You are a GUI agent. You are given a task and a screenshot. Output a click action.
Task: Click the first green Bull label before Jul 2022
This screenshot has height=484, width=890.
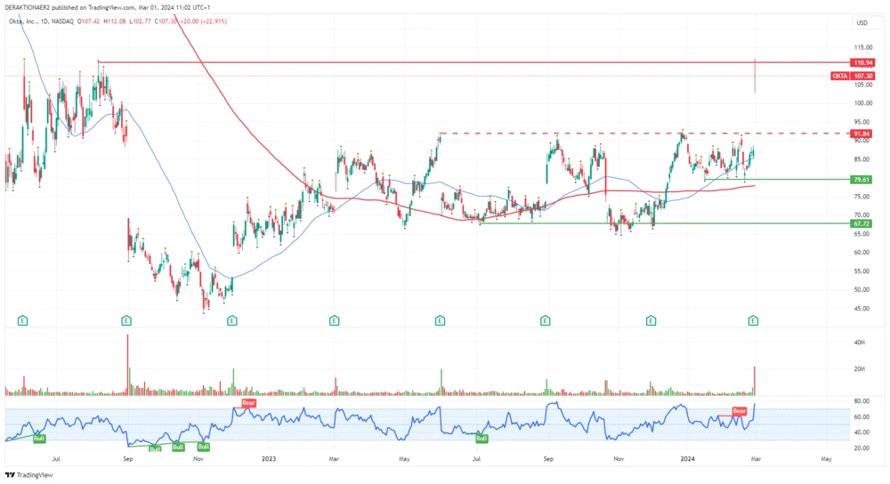39,439
